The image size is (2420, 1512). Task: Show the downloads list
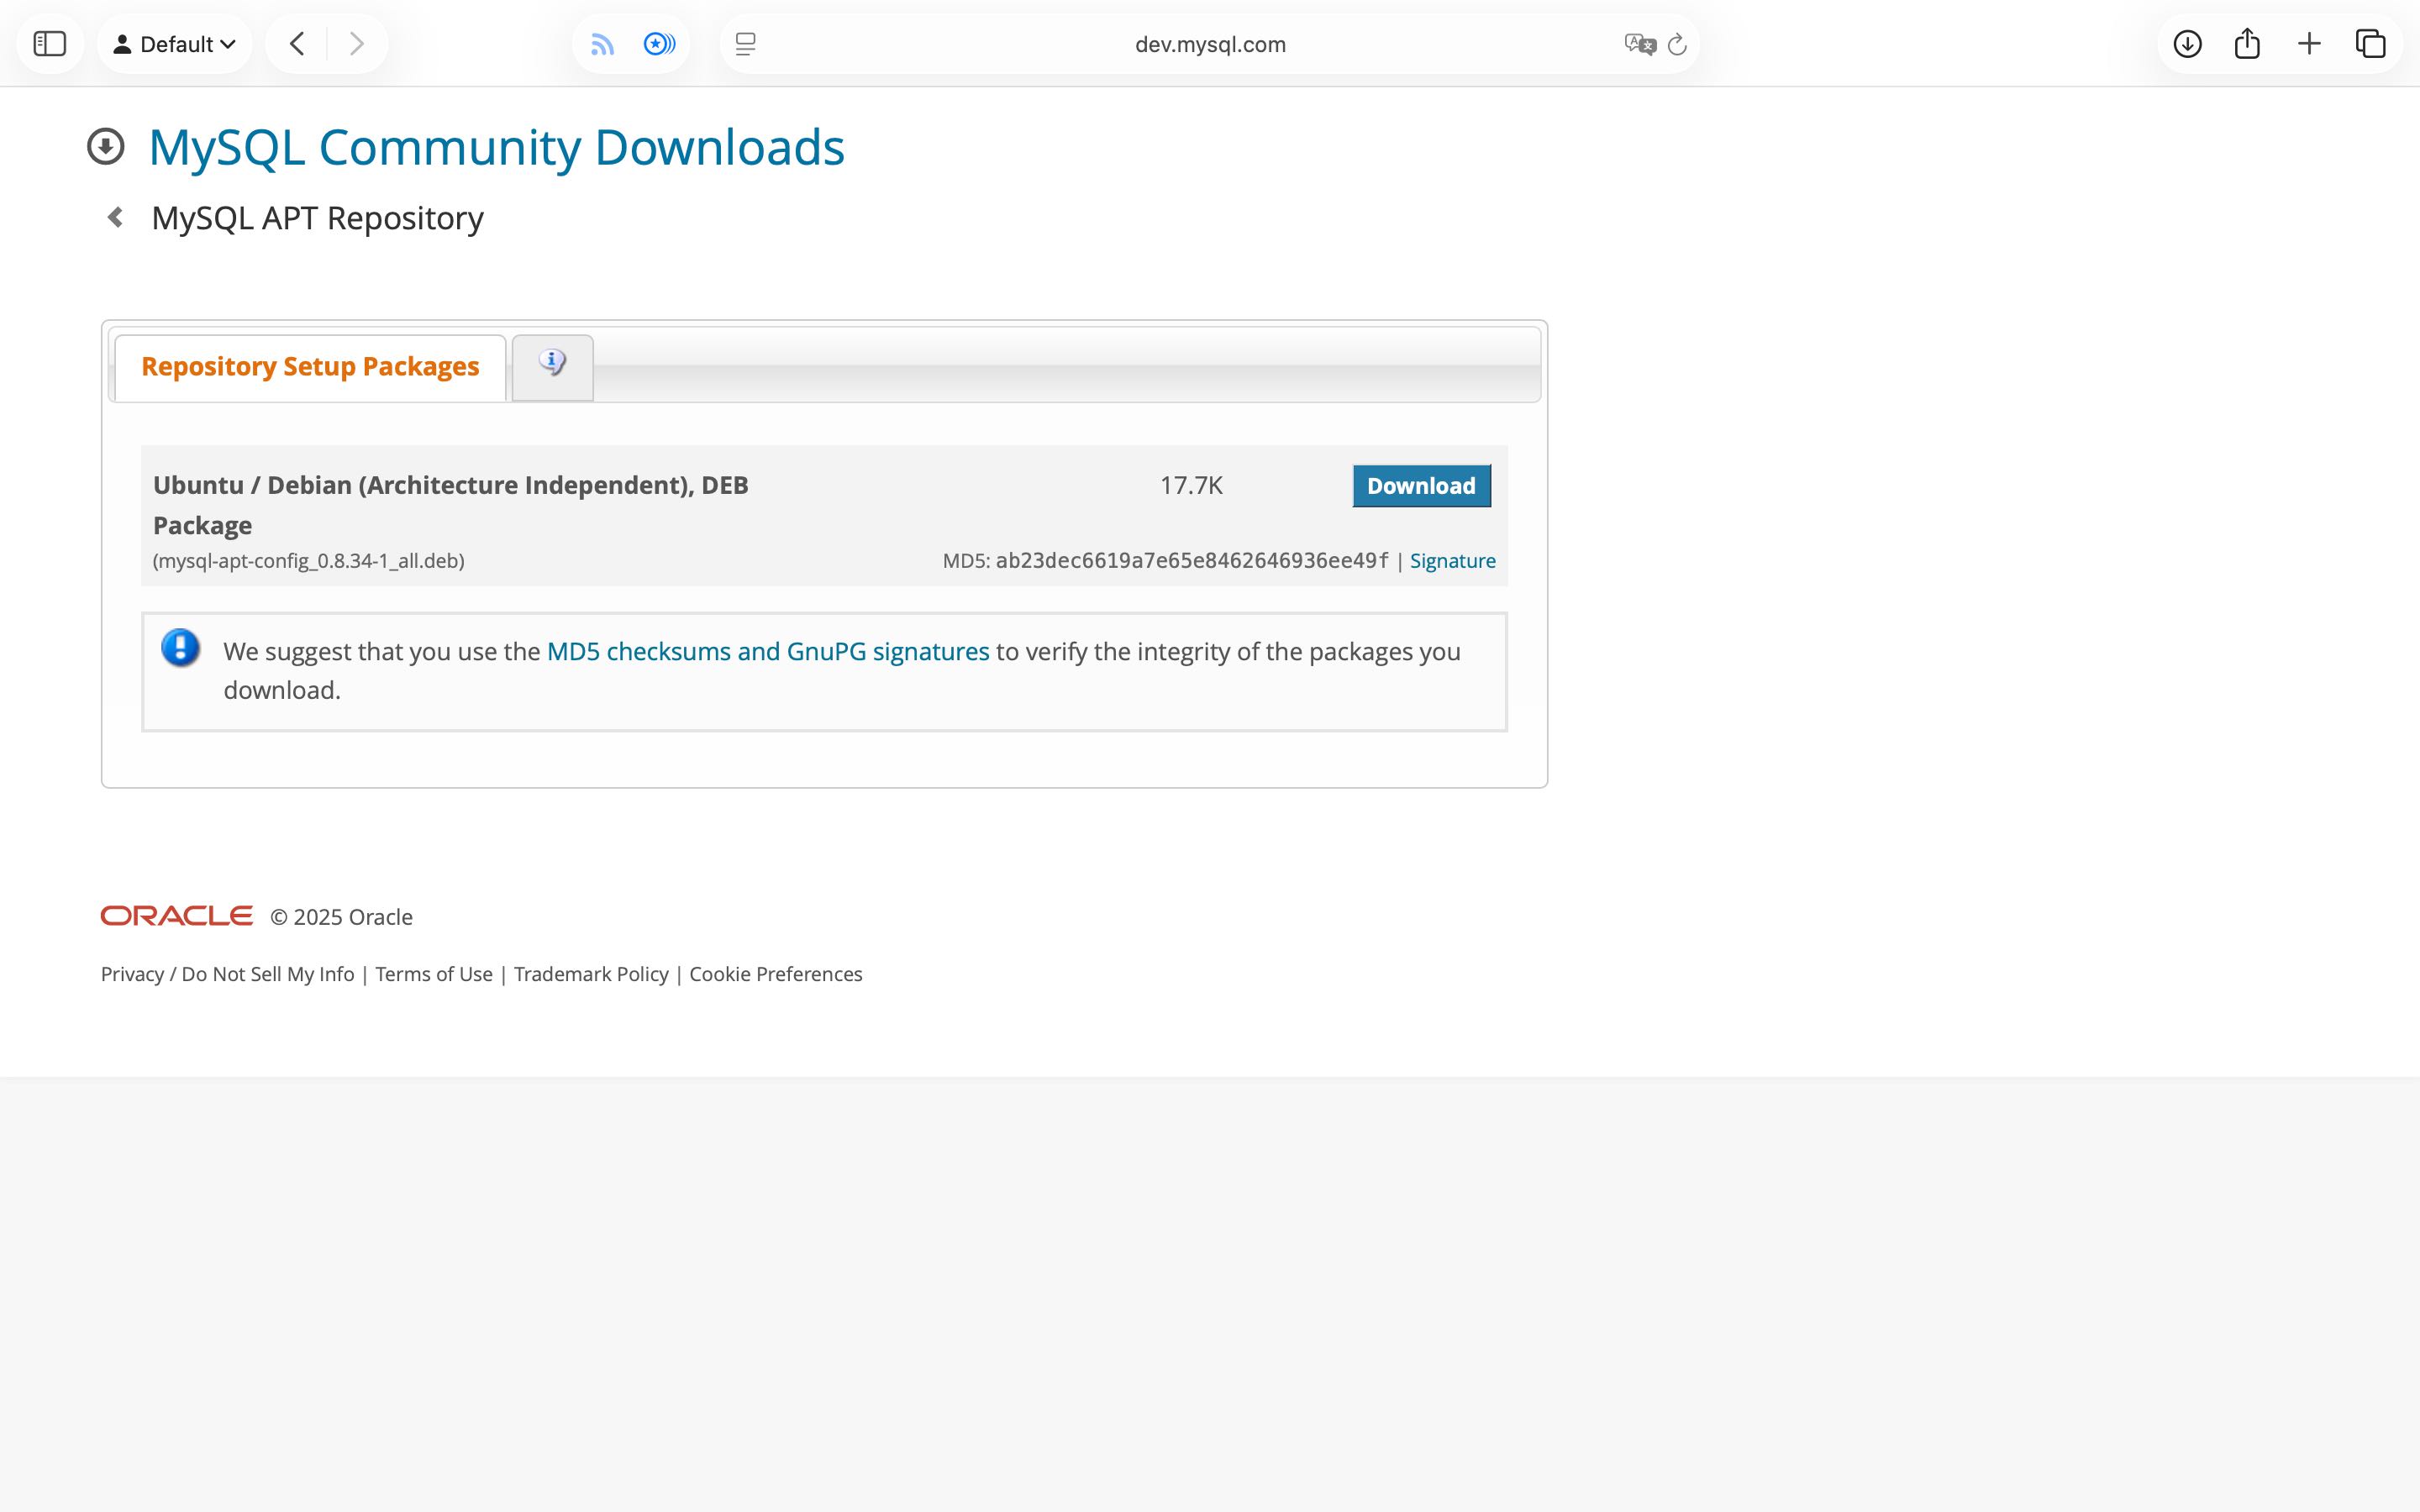click(x=2187, y=44)
